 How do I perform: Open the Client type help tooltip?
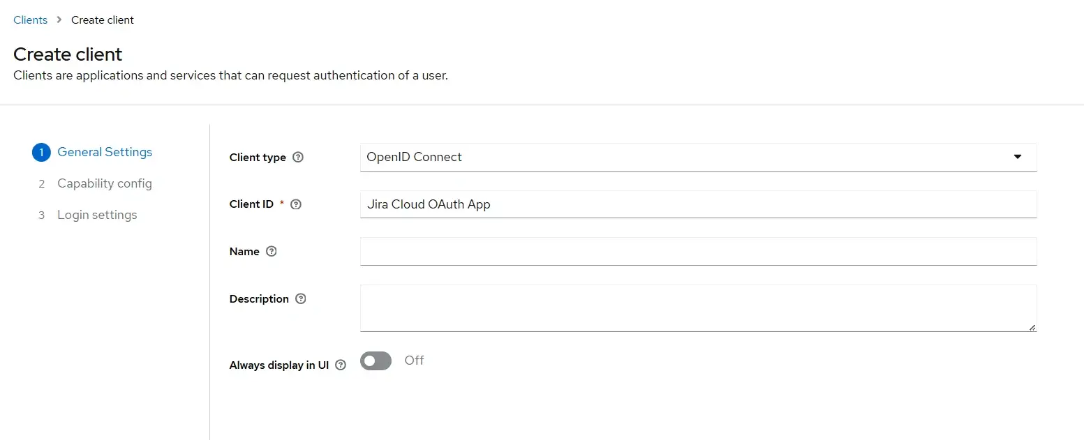click(297, 157)
